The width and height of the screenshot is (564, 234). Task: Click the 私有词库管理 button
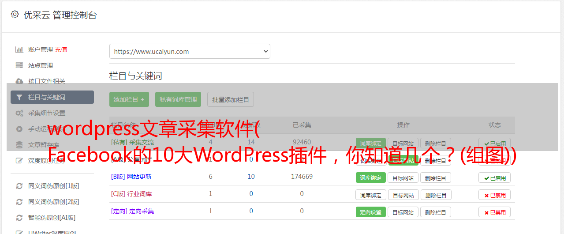click(x=178, y=99)
